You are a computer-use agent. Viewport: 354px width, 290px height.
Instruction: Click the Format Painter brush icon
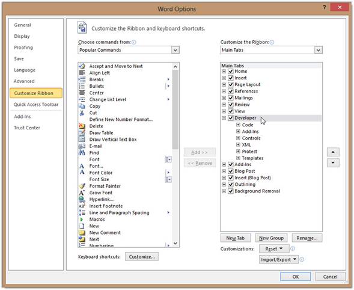[82, 186]
